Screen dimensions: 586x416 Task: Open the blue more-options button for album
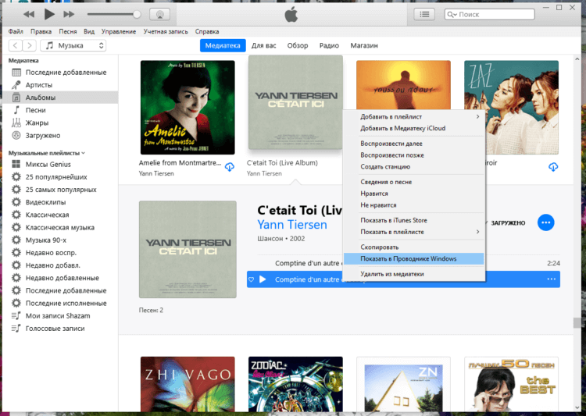[545, 222]
